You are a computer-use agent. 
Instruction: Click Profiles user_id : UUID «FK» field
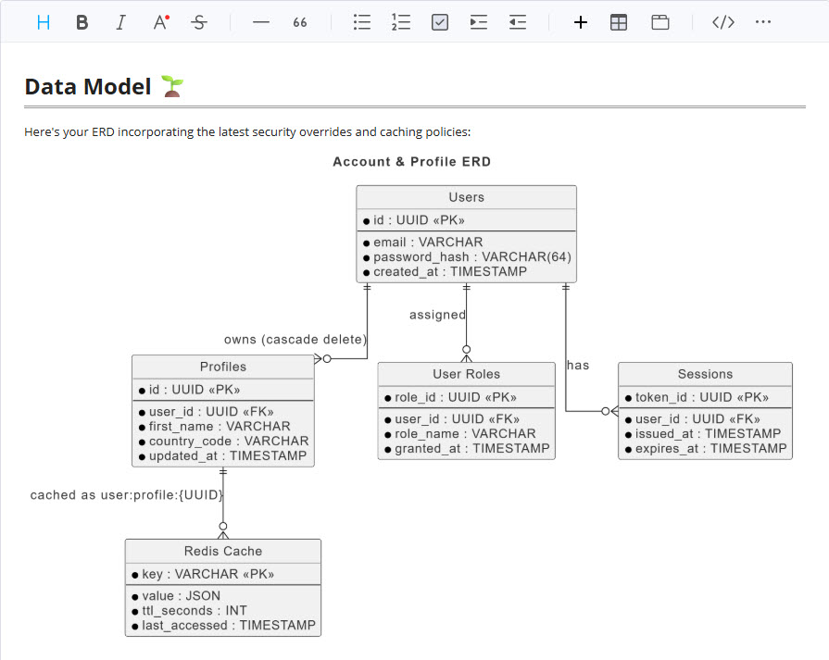tap(207, 412)
